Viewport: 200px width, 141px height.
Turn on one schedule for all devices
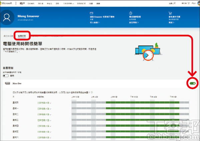pyautogui.click(x=6, y=76)
